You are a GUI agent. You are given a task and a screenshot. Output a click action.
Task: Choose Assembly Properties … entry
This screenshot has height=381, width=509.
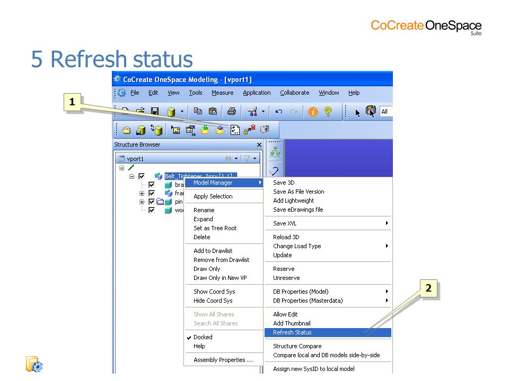tap(224, 360)
